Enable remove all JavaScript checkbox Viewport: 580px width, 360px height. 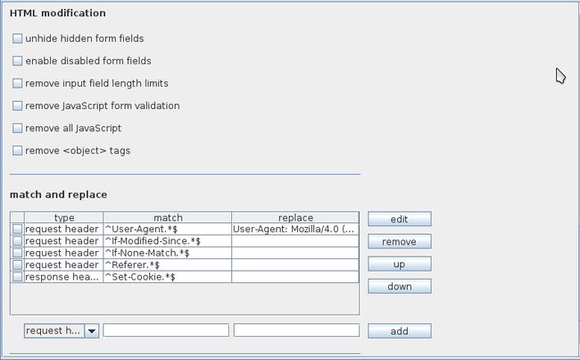pos(17,128)
